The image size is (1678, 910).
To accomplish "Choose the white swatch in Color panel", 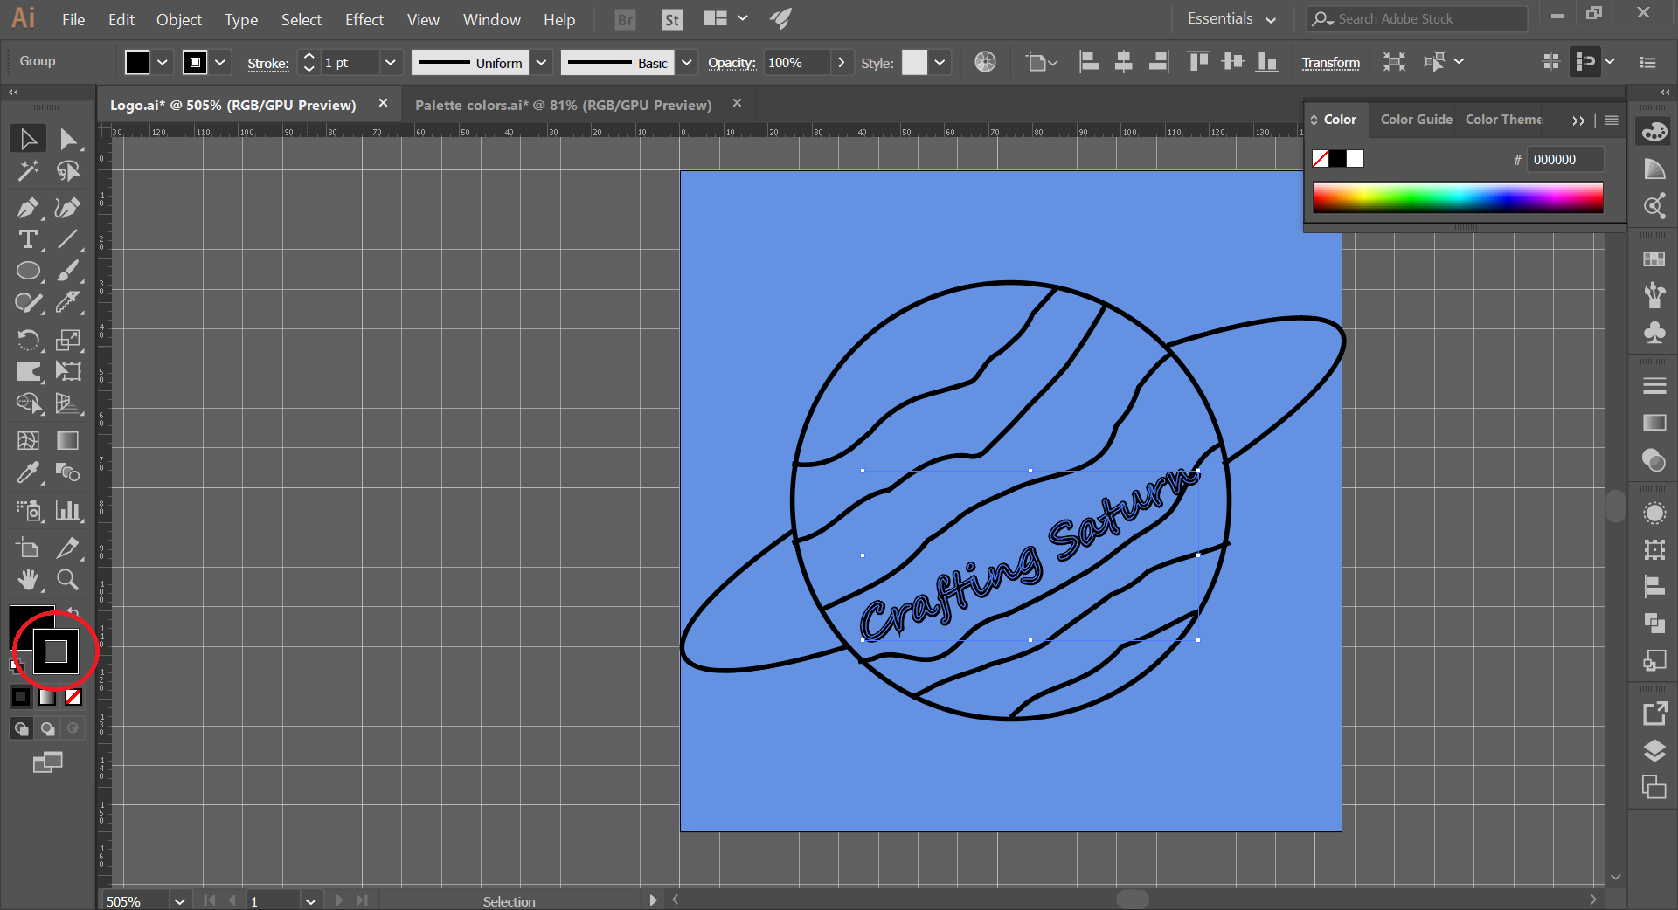I will click(1355, 159).
